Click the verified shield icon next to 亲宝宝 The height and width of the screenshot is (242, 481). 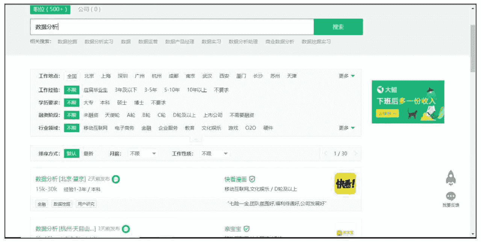(247, 229)
